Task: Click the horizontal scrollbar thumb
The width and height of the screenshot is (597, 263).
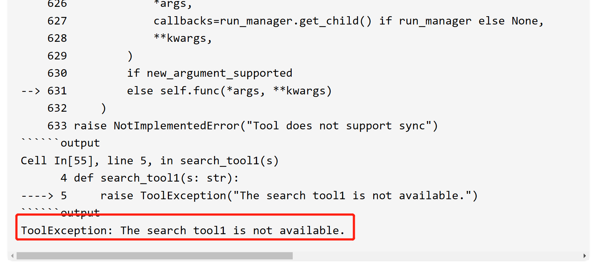Action: (x=154, y=256)
